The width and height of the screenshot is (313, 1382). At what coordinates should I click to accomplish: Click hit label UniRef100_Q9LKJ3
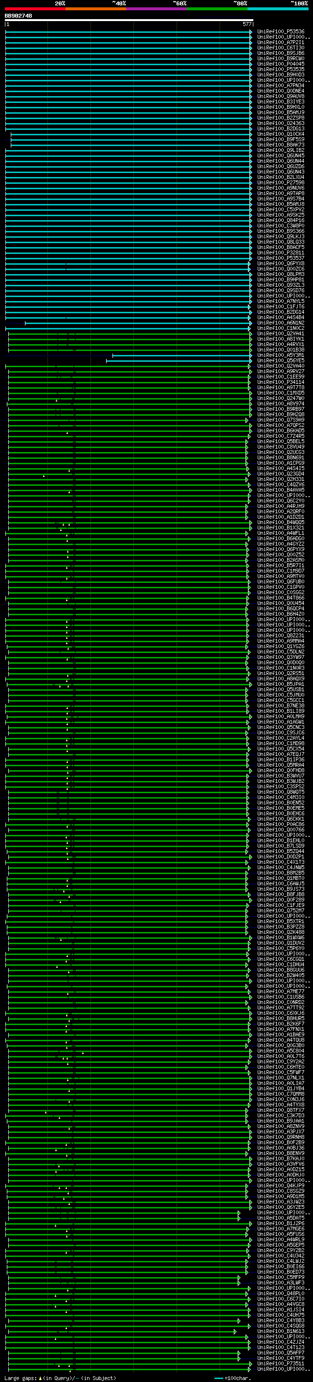pyautogui.click(x=281, y=237)
